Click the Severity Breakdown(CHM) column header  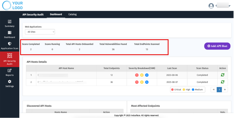click(x=142, y=68)
